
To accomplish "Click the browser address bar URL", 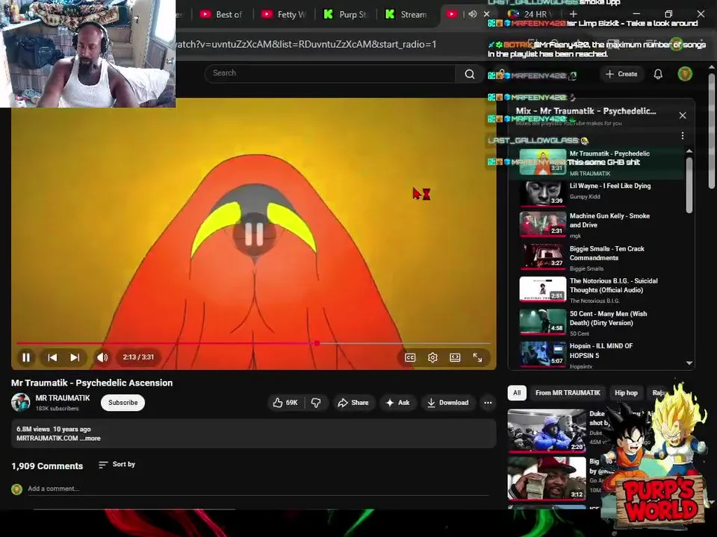I will click(306, 44).
